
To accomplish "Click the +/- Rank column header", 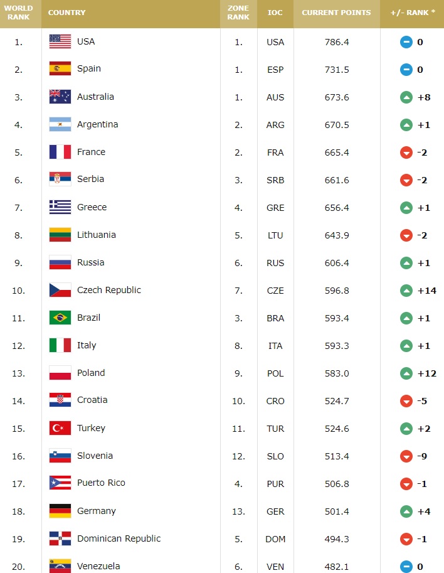I will click(x=412, y=13).
